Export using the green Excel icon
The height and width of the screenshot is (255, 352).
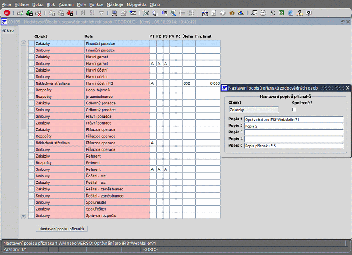point(281,13)
